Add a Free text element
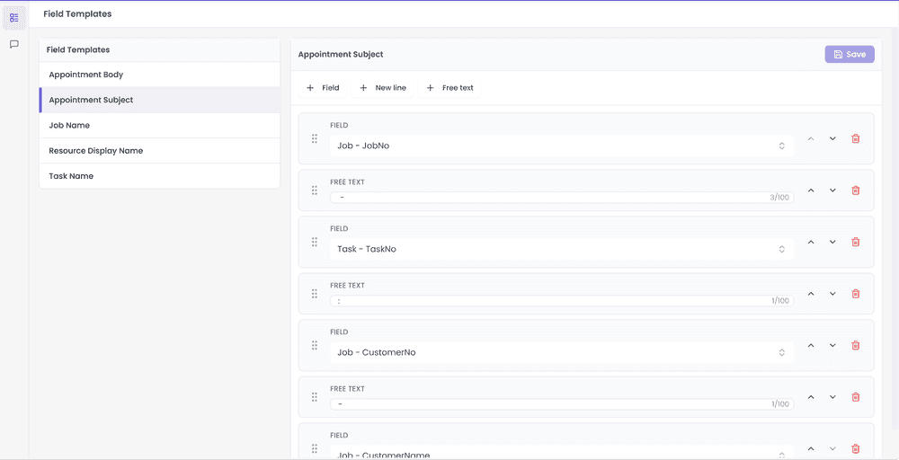 [x=449, y=88]
